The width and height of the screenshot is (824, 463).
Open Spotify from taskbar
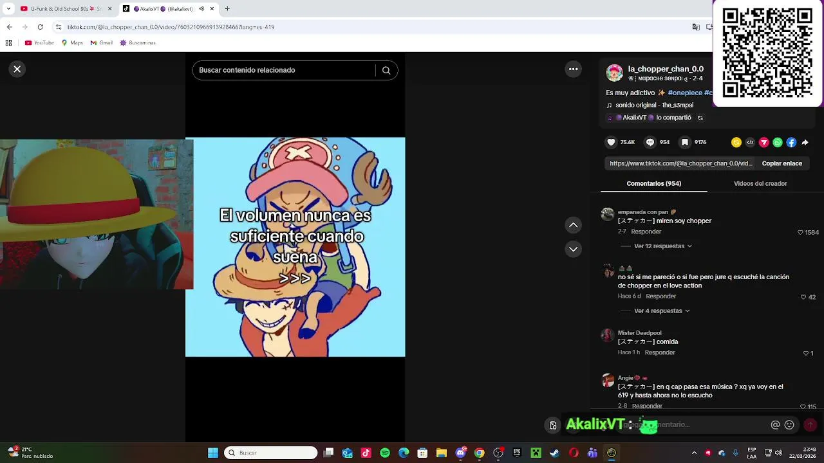385,453
